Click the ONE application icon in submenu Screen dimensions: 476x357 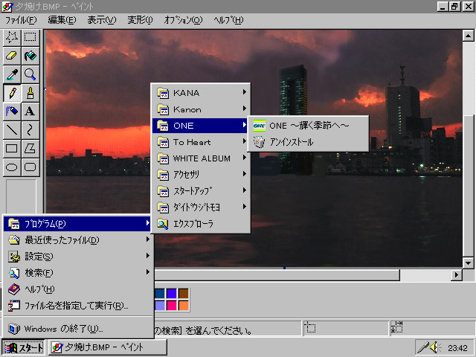point(260,126)
